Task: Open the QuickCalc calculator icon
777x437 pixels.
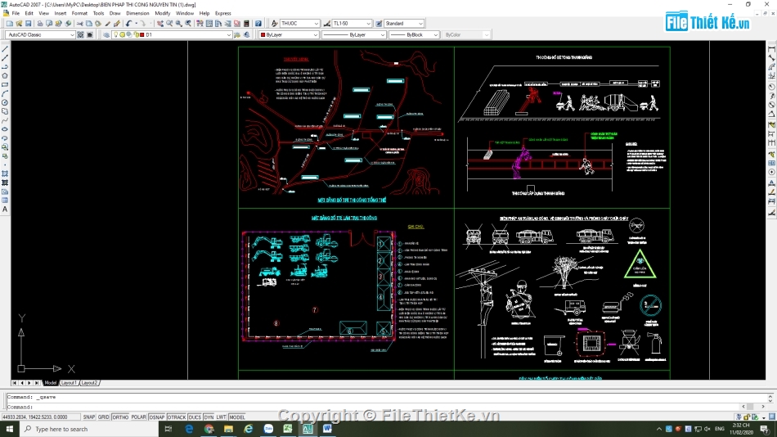Action: (x=246, y=23)
